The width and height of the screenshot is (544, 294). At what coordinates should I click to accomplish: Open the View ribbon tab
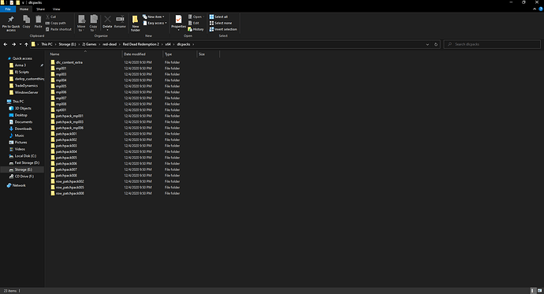(x=56, y=9)
